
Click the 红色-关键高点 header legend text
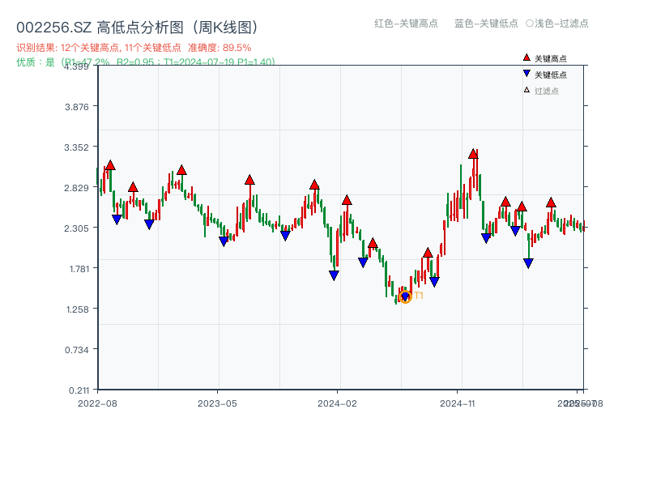[406, 23]
